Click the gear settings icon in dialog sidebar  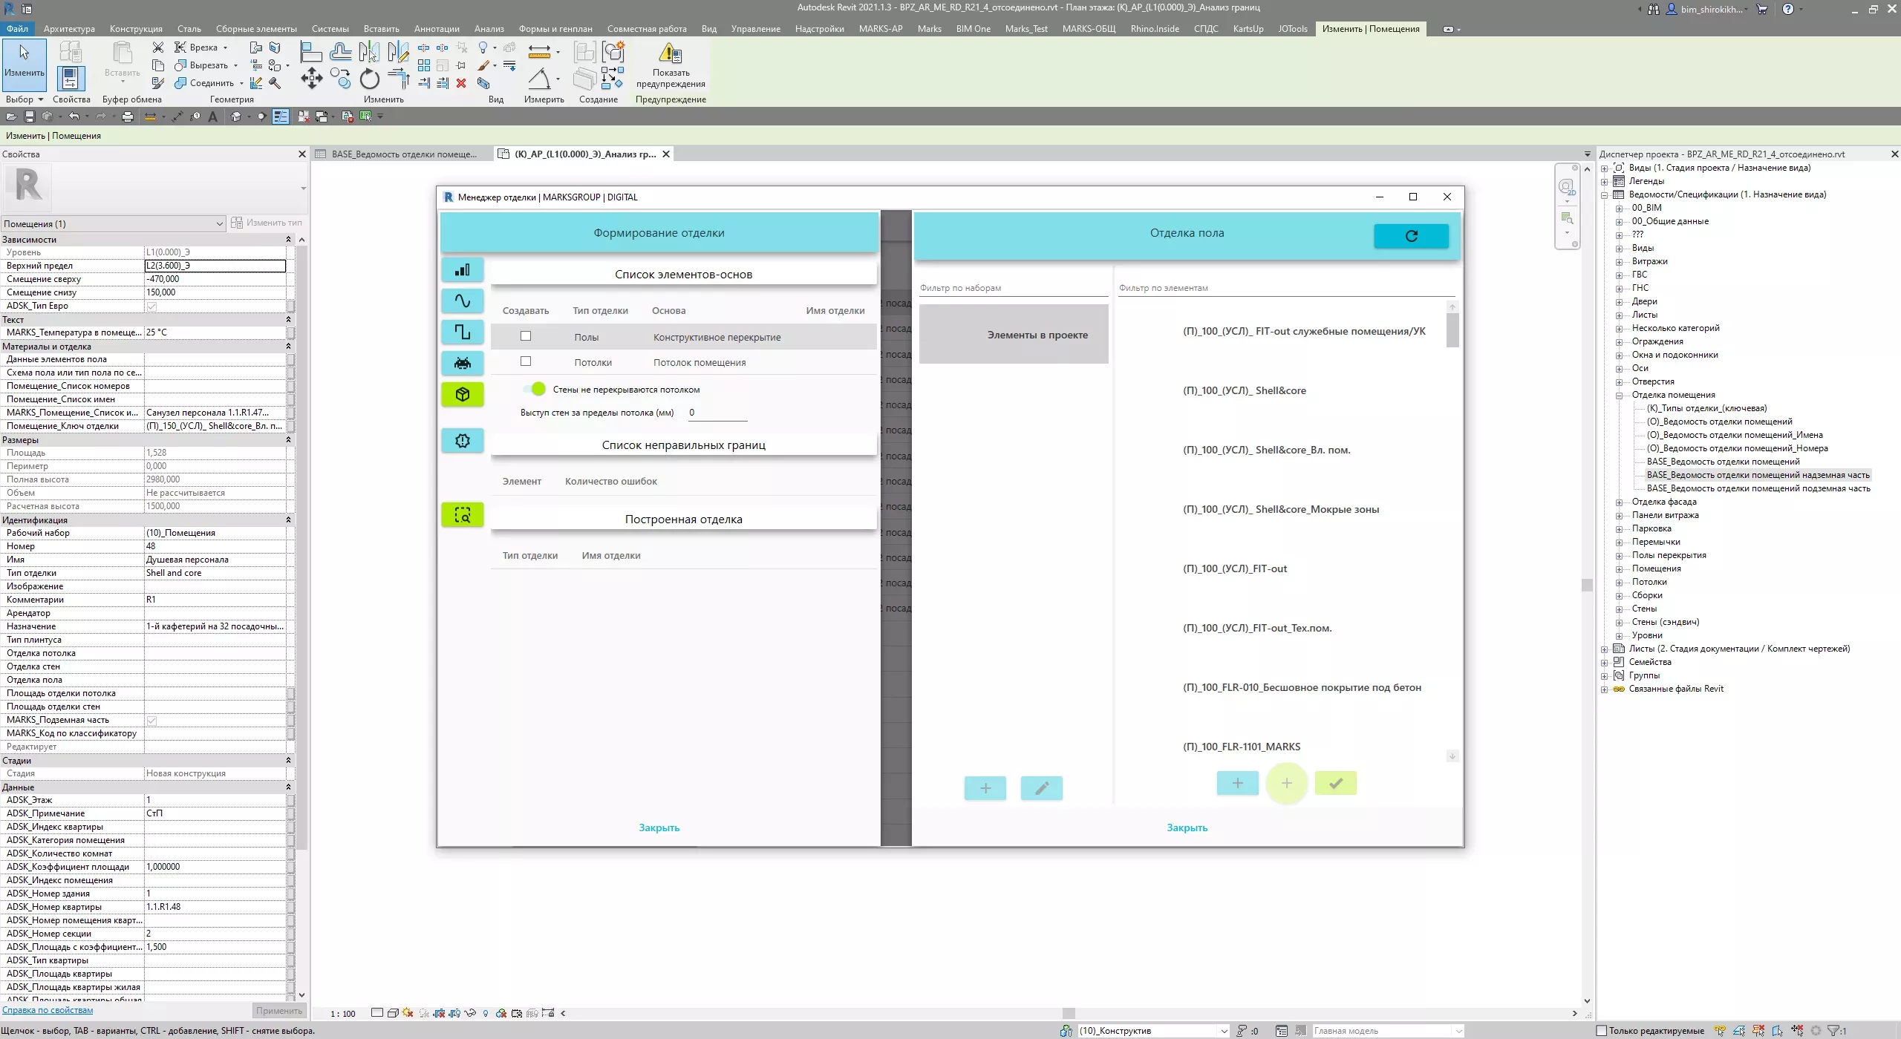click(462, 441)
